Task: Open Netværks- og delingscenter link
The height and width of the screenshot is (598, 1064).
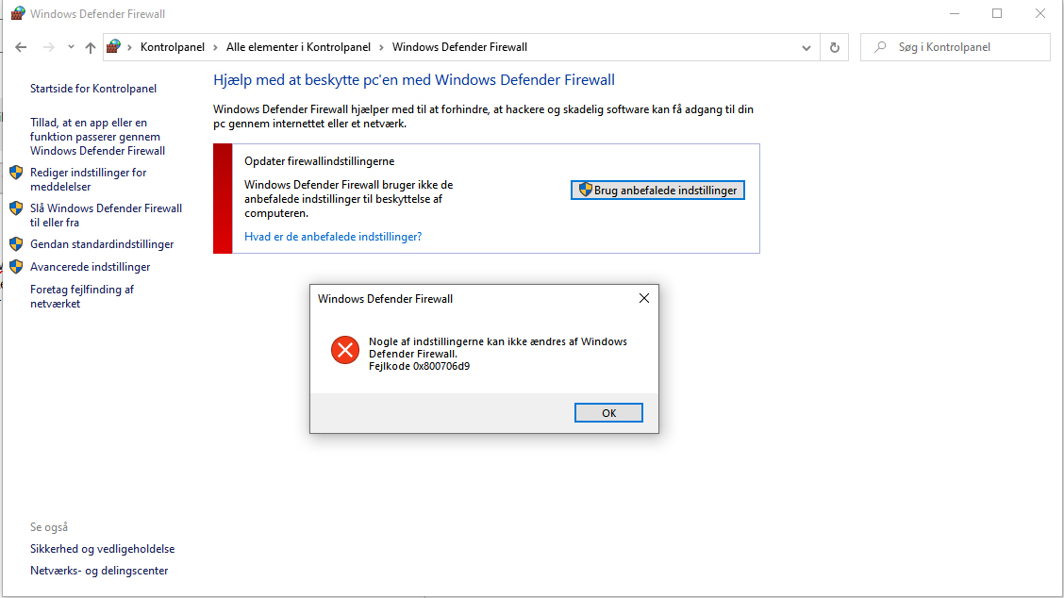Action: [99, 570]
